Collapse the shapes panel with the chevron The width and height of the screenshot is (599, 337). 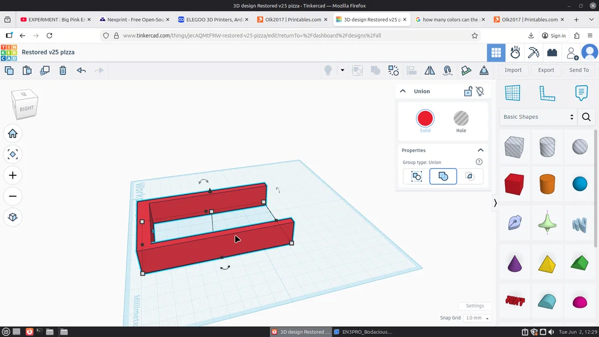pos(495,203)
